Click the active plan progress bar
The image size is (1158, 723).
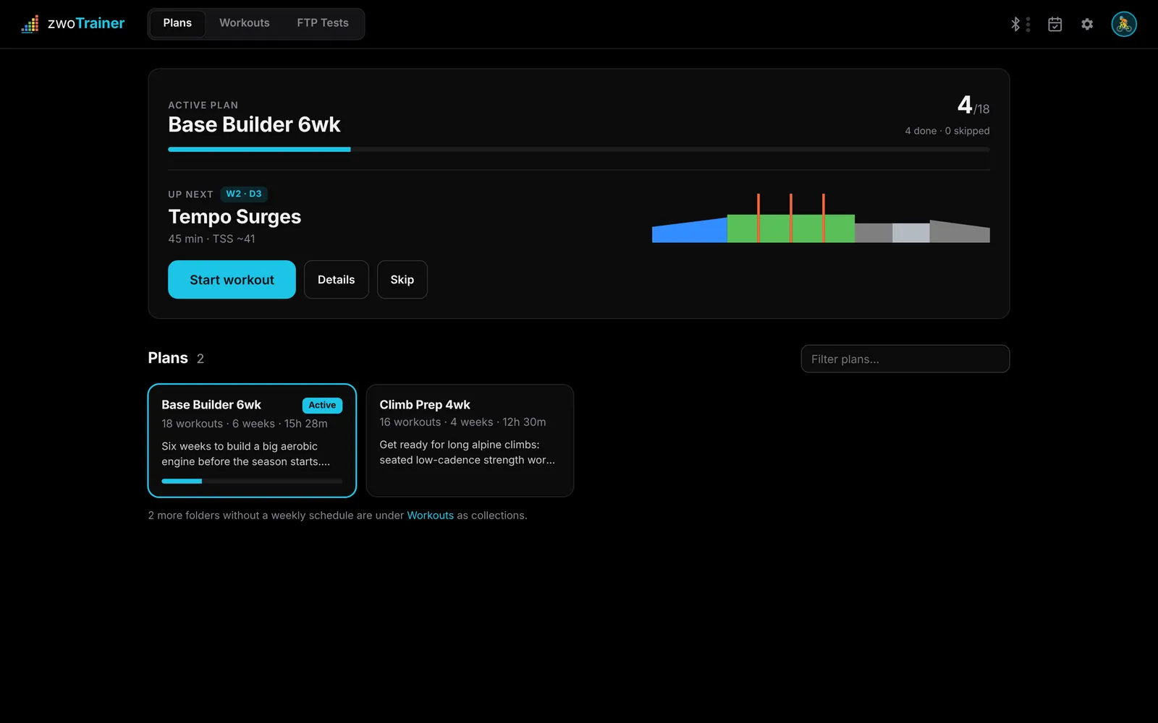click(579, 150)
